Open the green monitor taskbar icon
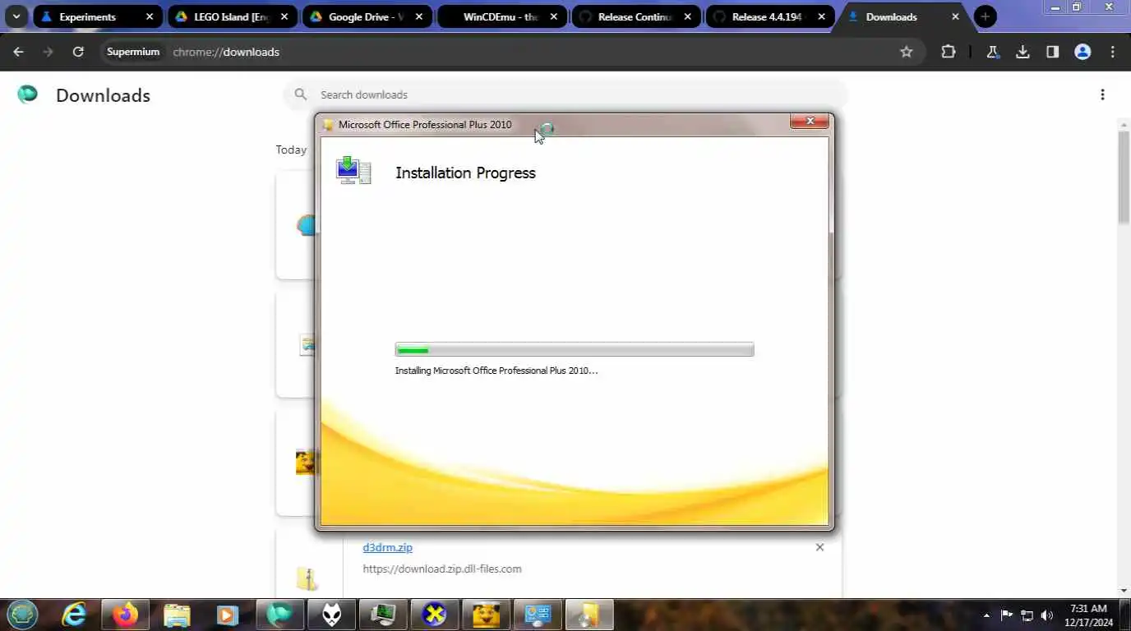The image size is (1131, 631). click(383, 615)
